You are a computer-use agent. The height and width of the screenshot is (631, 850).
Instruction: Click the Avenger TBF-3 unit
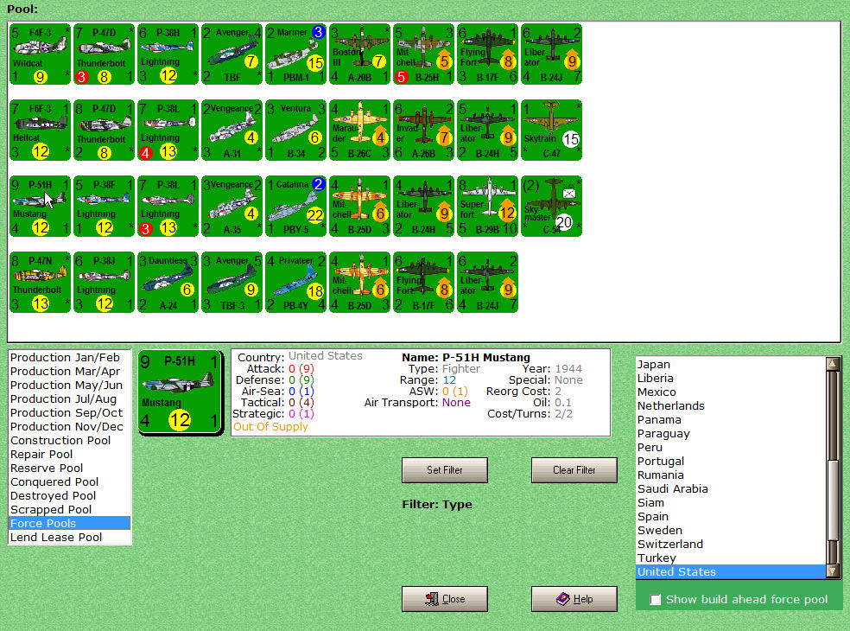point(232,282)
